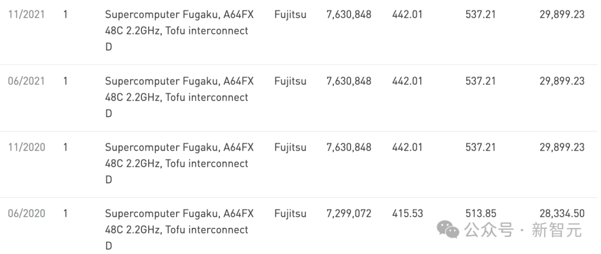Click the 公众号 · 新智元 watermark text
Viewport: 601px width, 254px height.
[523, 230]
